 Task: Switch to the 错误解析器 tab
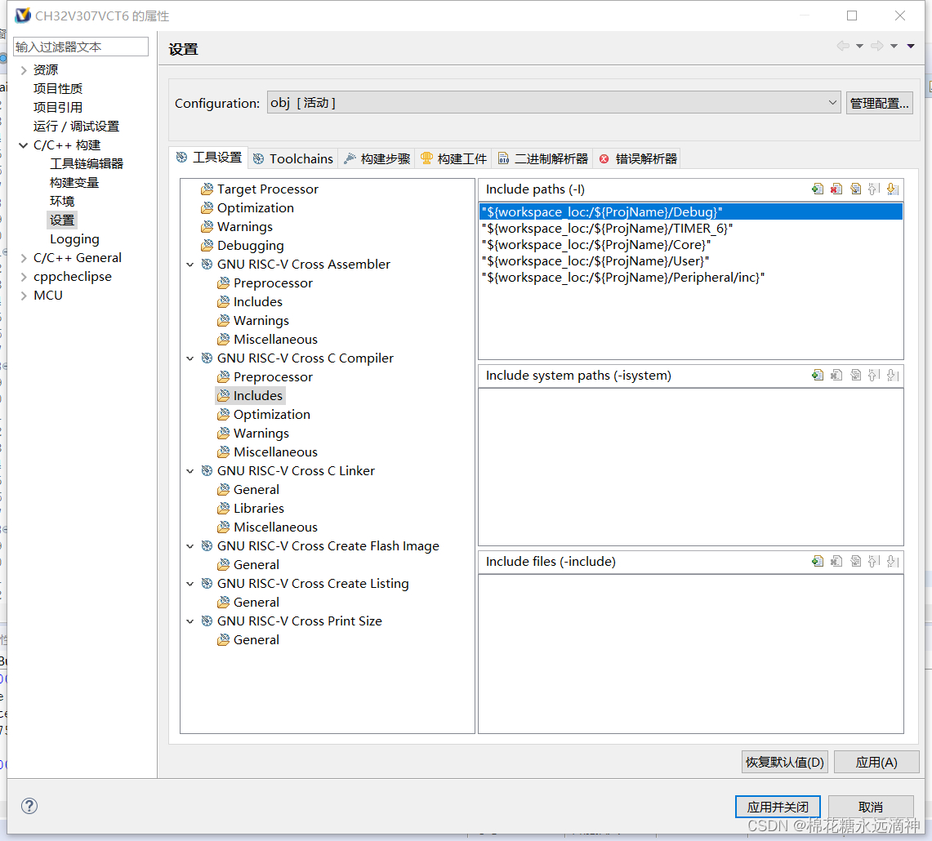pyautogui.click(x=638, y=158)
